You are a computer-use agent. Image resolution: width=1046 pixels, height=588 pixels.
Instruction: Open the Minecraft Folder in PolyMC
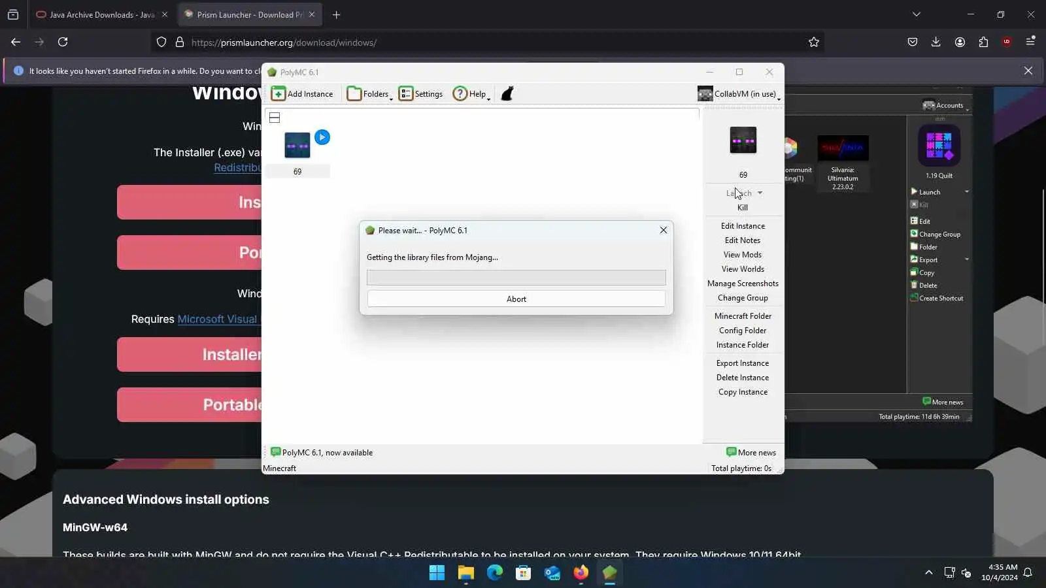(x=743, y=316)
